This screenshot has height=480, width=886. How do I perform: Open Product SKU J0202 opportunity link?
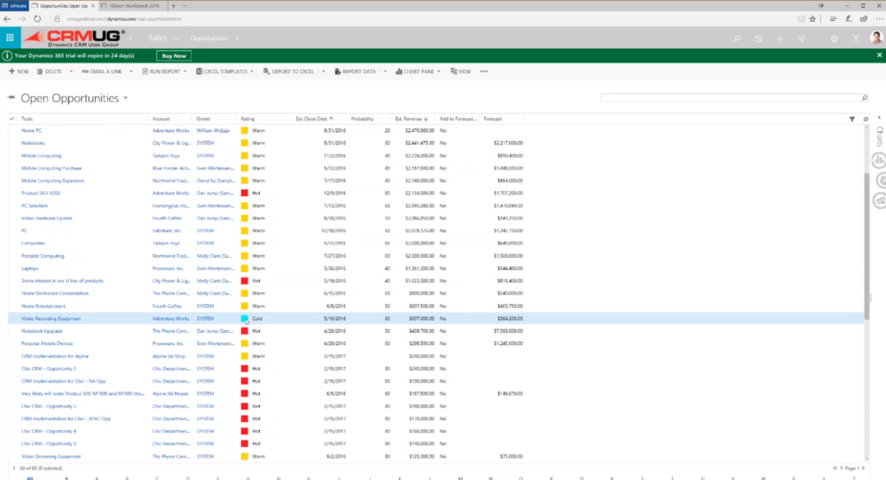pos(41,193)
